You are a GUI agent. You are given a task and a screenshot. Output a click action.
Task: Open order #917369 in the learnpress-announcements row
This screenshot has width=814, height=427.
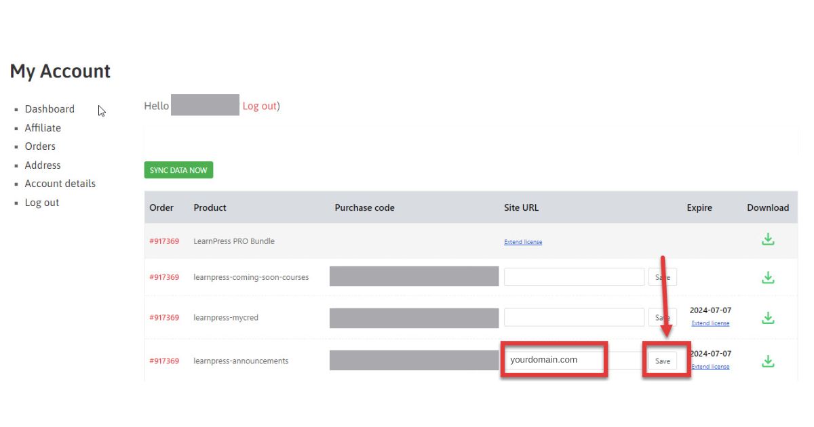(x=164, y=361)
